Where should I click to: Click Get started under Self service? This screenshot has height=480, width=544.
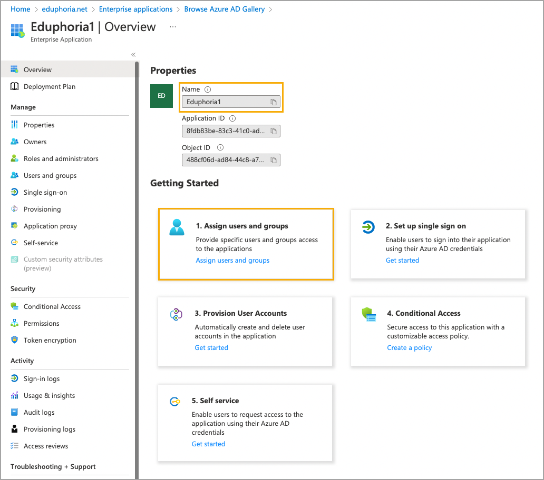coord(209,444)
